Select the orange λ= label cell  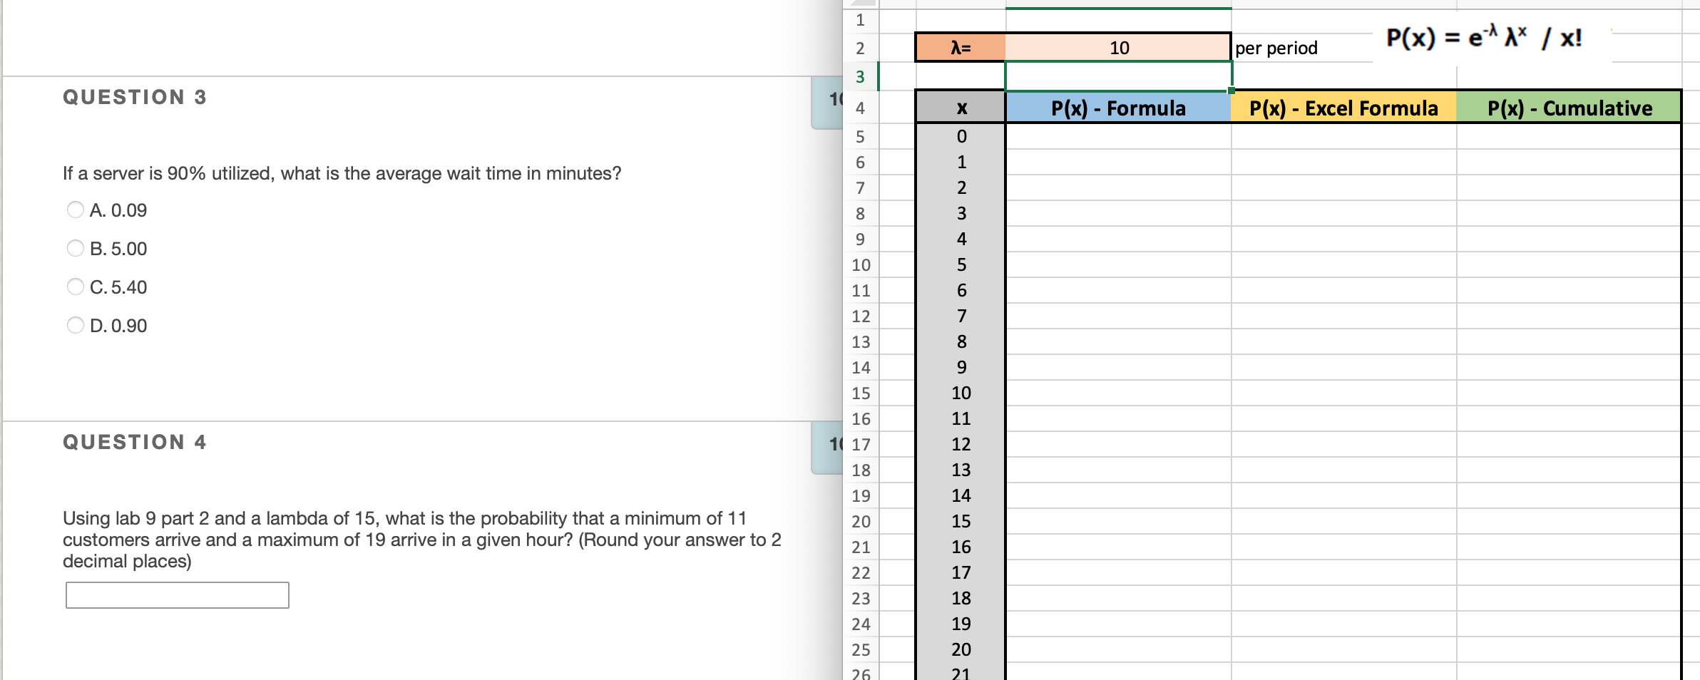point(959,47)
